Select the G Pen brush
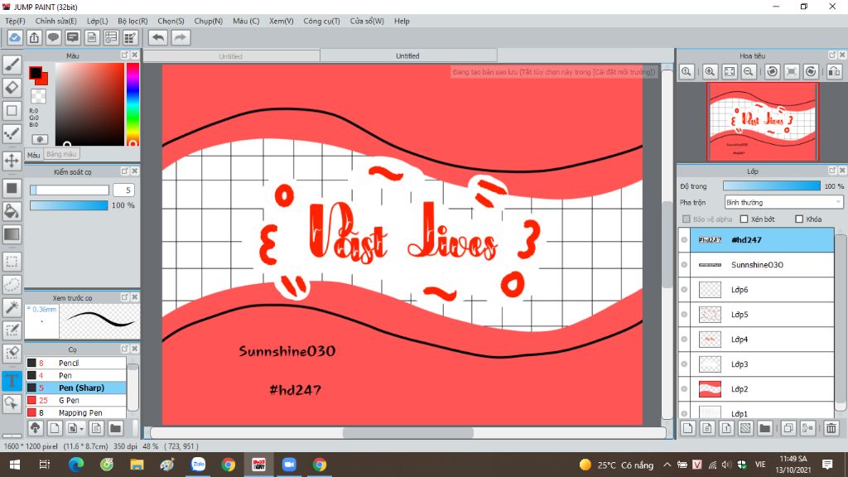 click(x=75, y=400)
